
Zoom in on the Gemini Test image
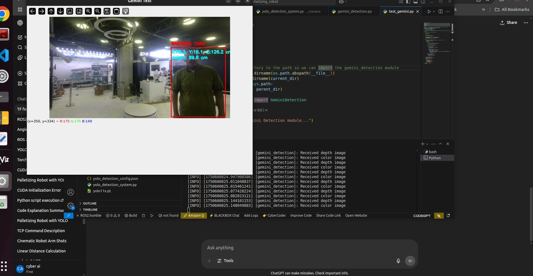[x=88, y=11]
